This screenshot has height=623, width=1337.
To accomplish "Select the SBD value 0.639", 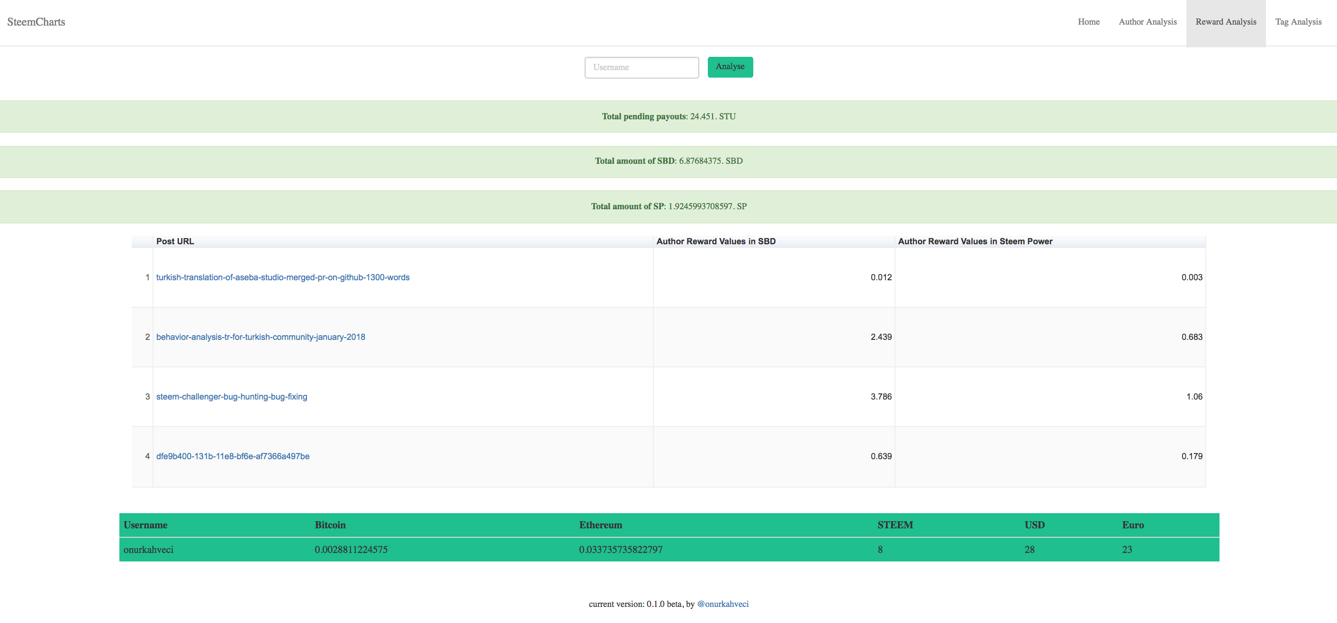I will (881, 456).
